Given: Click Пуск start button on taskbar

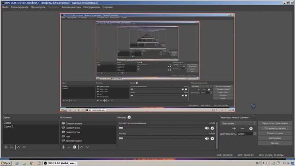Looking at the screenshot, I should 6,163.
